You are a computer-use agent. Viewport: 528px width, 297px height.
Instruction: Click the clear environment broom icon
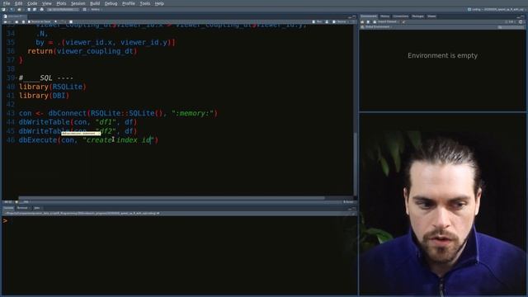pyautogui.click(x=403, y=22)
